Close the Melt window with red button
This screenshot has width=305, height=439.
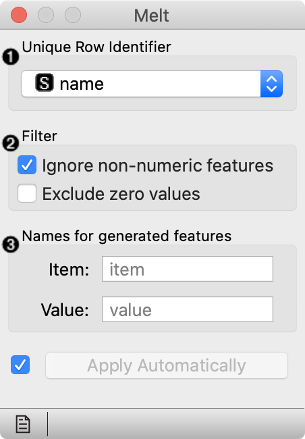[19, 15]
